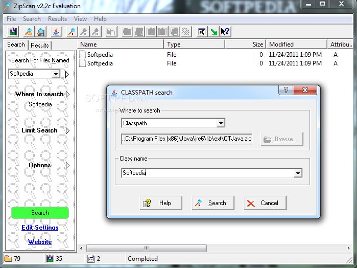Click the What's This help pointer icon
Image resolution: width=357 pixels, height=268 pixels.
pyautogui.click(x=225, y=32)
